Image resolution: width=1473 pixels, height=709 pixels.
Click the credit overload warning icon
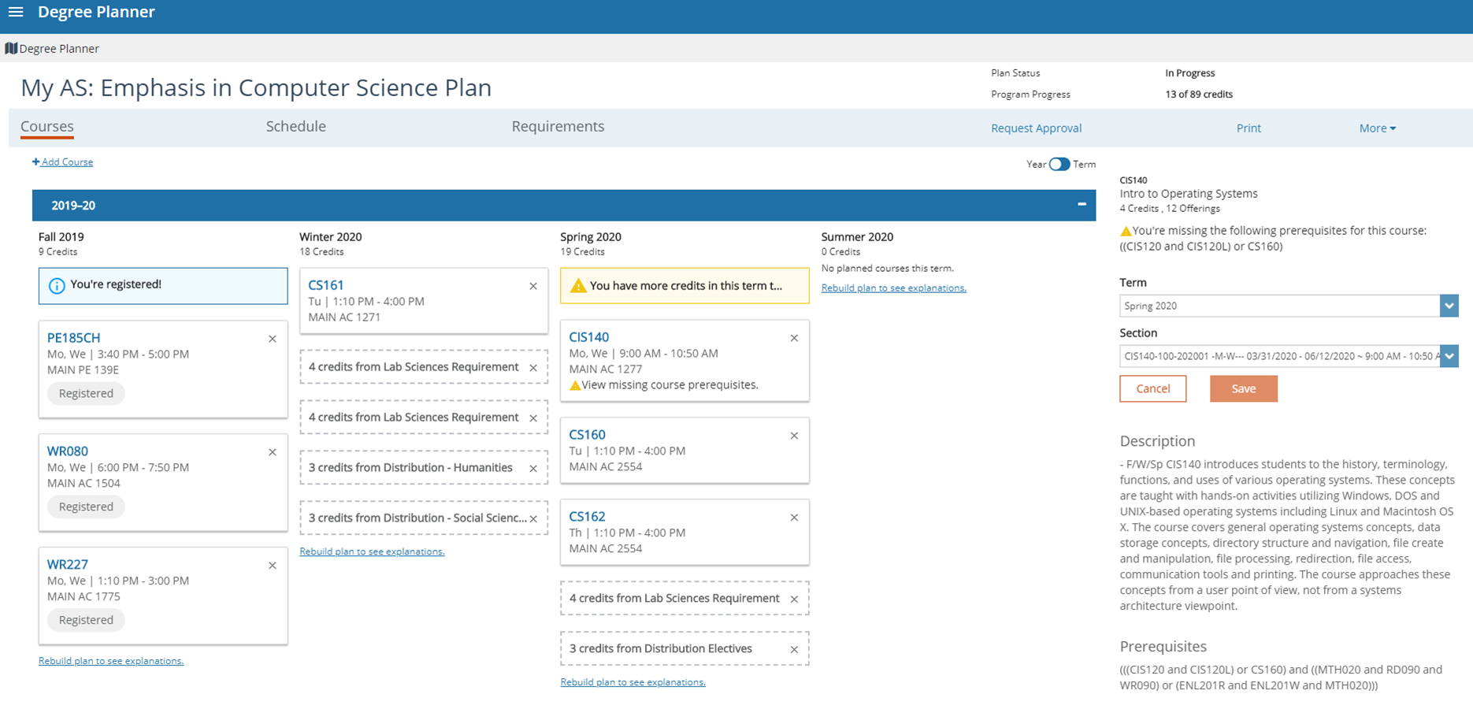pos(578,286)
